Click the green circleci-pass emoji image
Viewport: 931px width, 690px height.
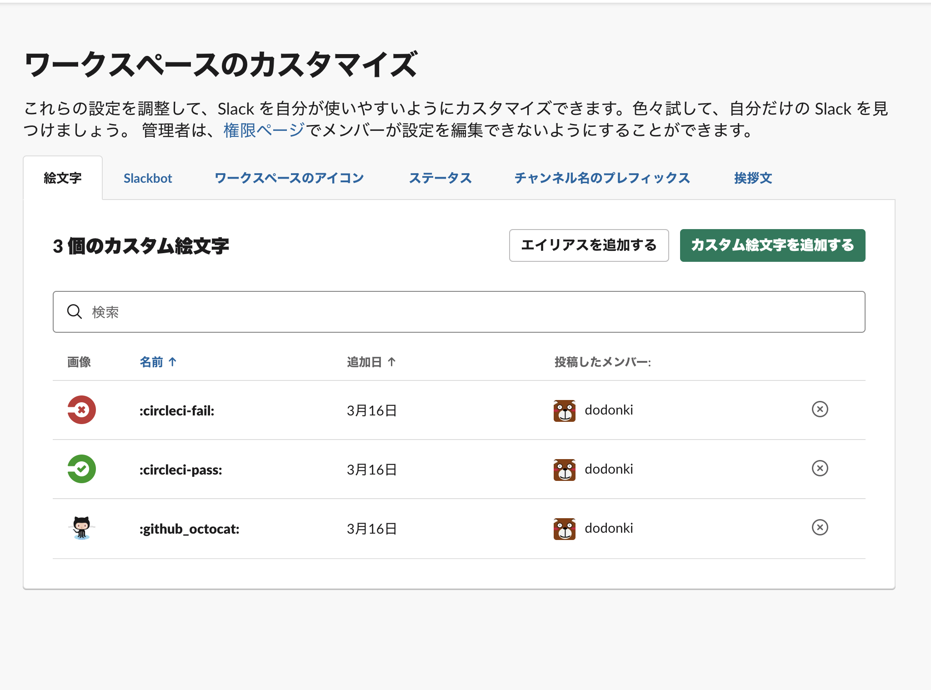pyautogui.click(x=82, y=469)
